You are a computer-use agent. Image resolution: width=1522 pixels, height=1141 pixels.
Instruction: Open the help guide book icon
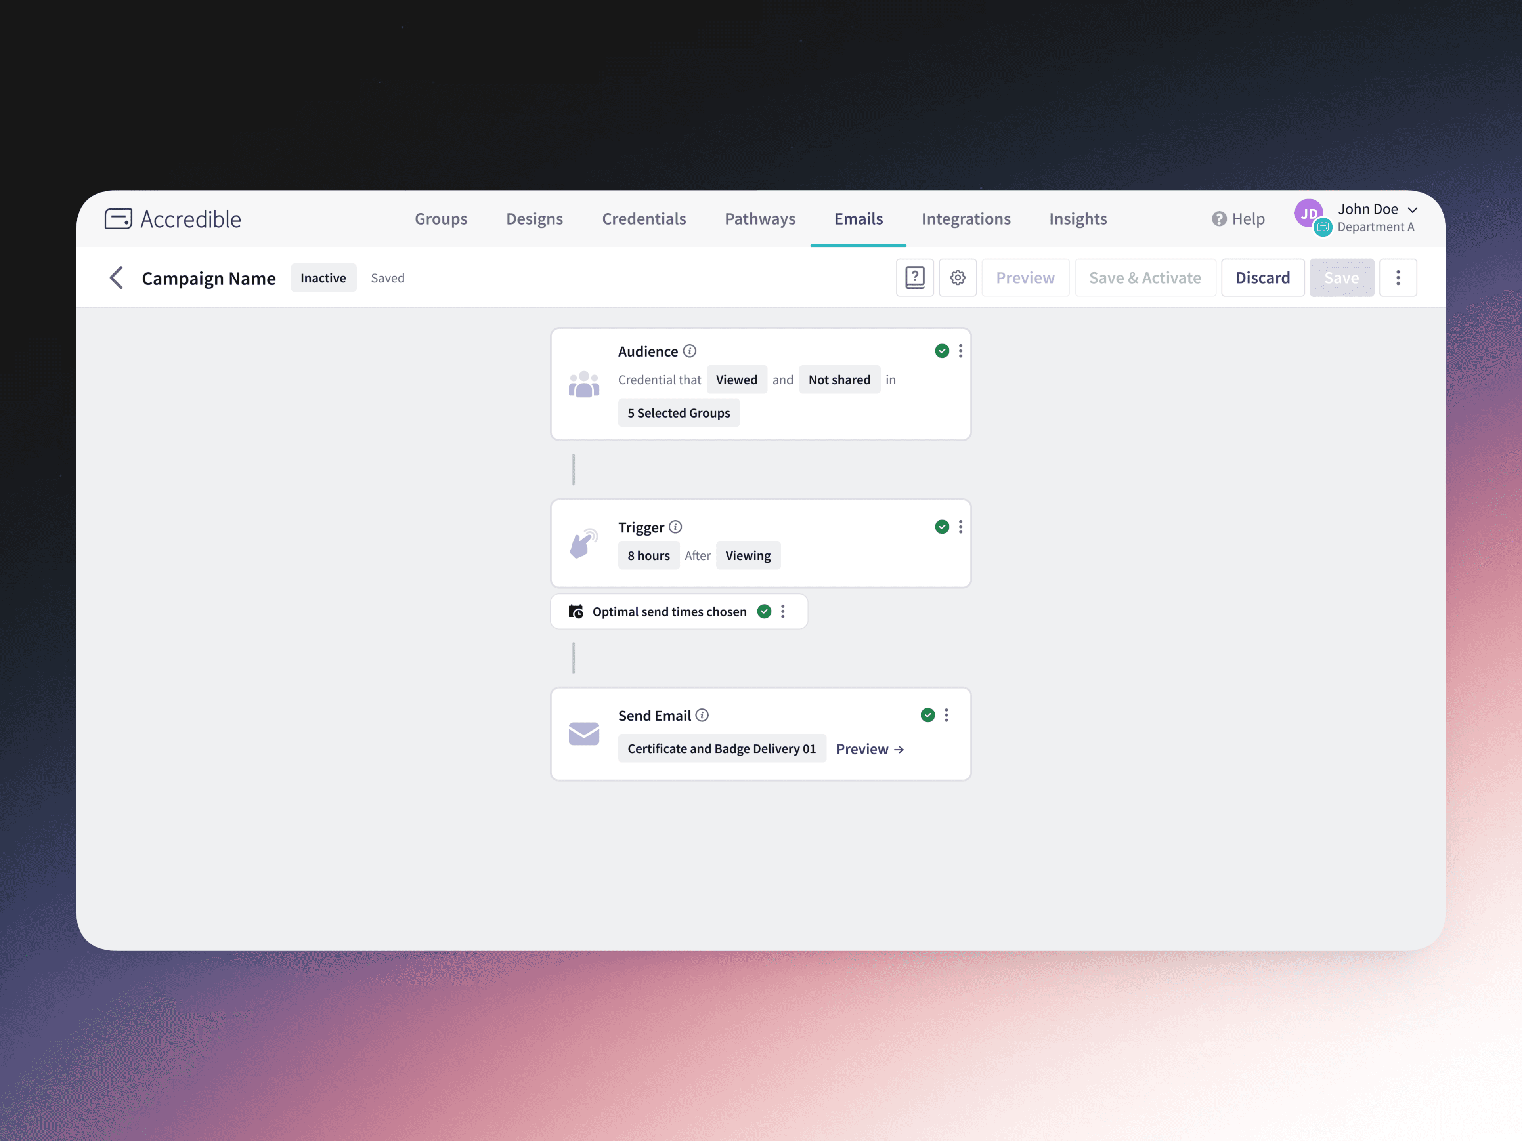(x=914, y=278)
